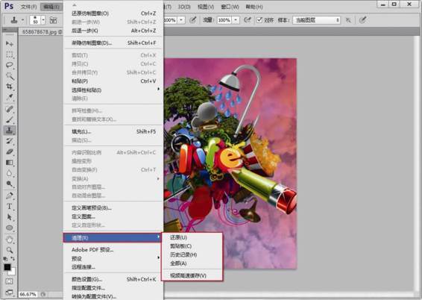The height and width of the screenshot is (300, 422).
Task: Click the menu scroll-up arrow at top
Action: (75, 4)
